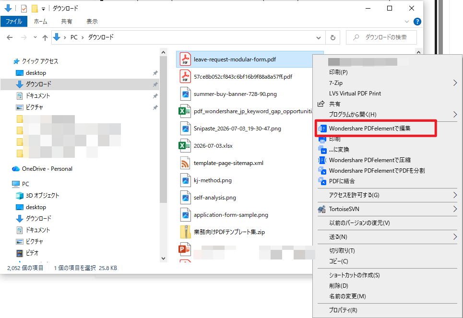Choose 名前の変更(M) from context menu

tap(347, 296)
